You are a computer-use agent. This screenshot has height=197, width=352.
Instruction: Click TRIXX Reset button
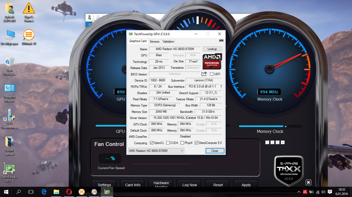coord(218,185)
